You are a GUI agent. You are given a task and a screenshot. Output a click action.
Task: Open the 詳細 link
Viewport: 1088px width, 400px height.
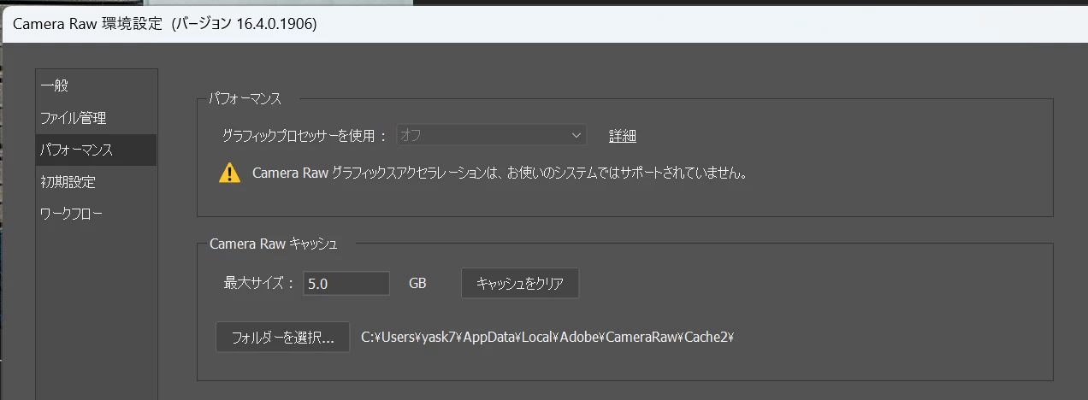(623, 136)
